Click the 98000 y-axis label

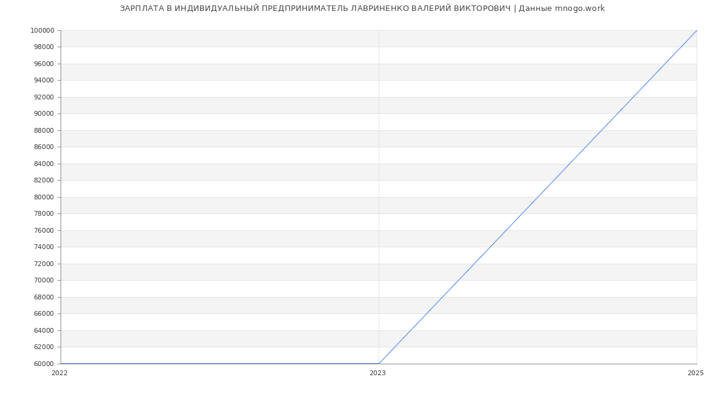(44, 47)
